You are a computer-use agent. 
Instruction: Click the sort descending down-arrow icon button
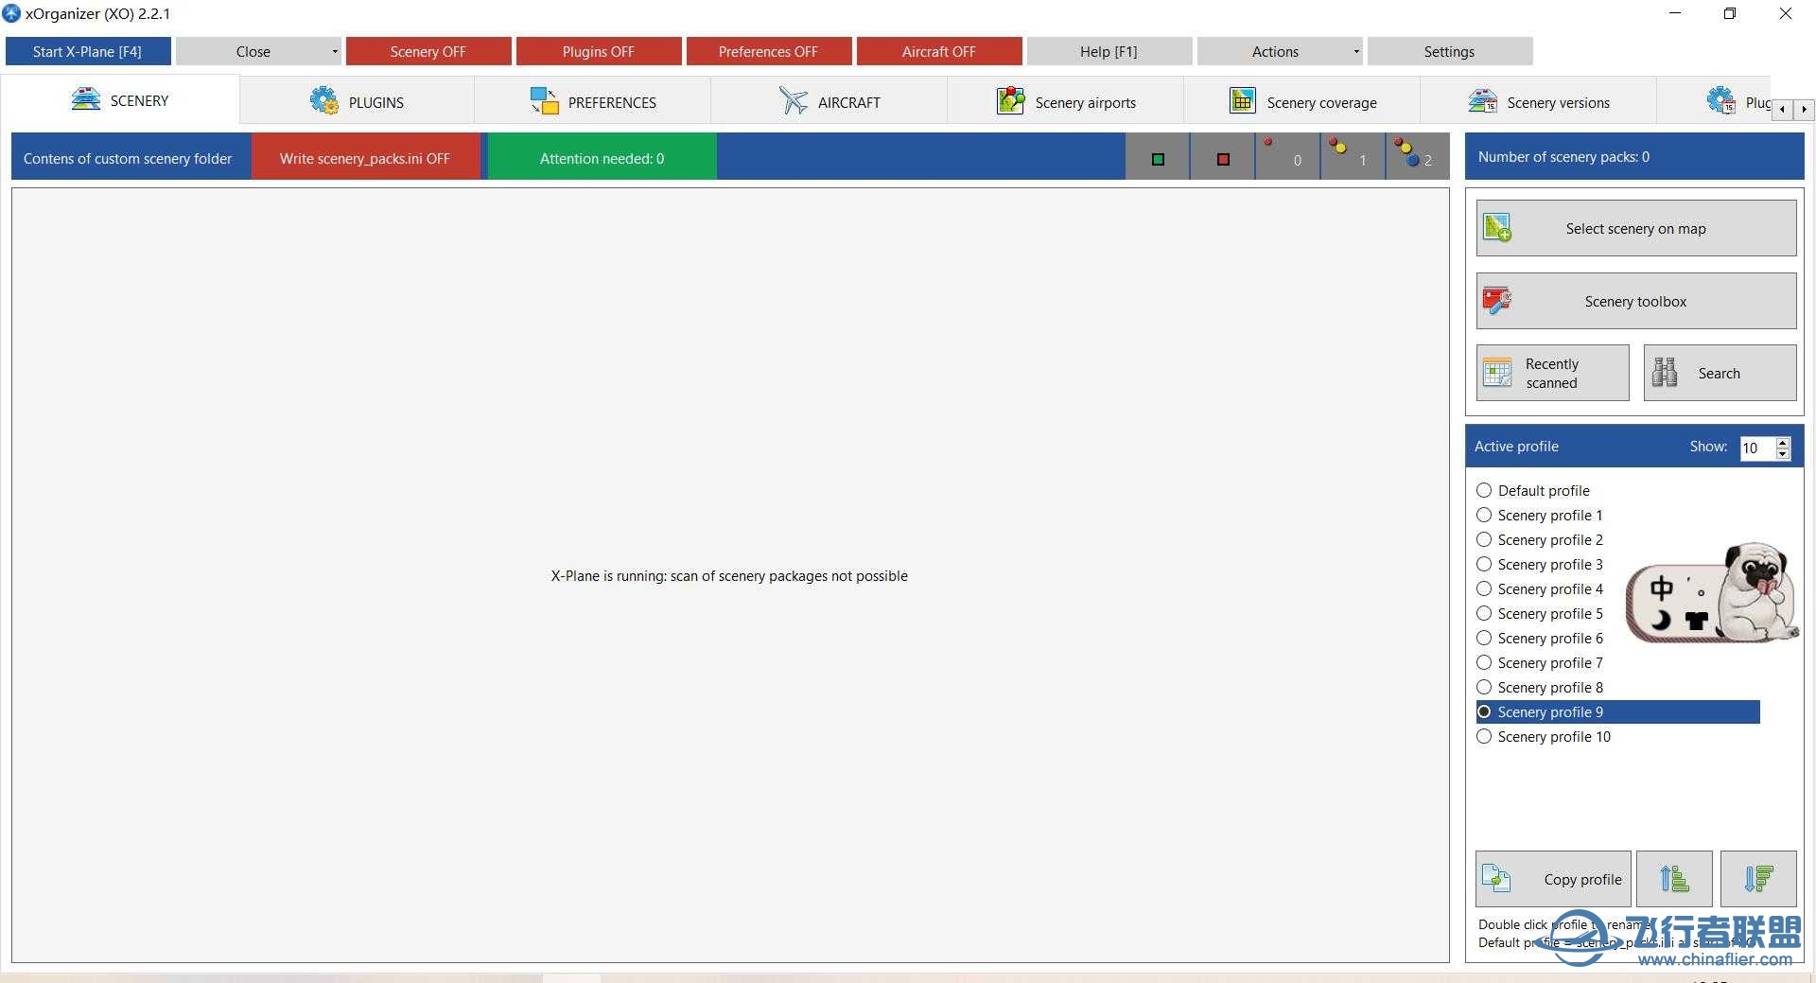1758,879
